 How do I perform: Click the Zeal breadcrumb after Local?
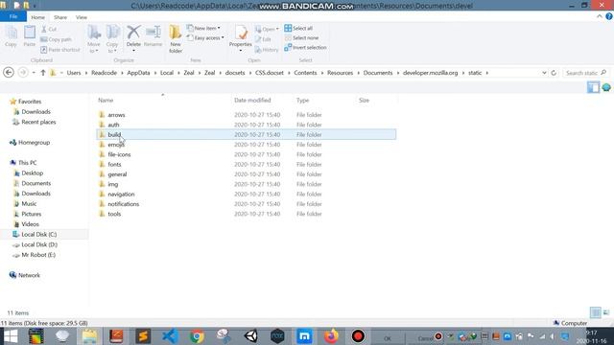[x=189, y=73]
